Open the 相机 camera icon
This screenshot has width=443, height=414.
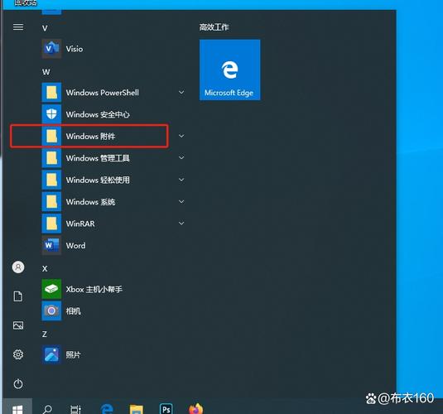(51, 310)
